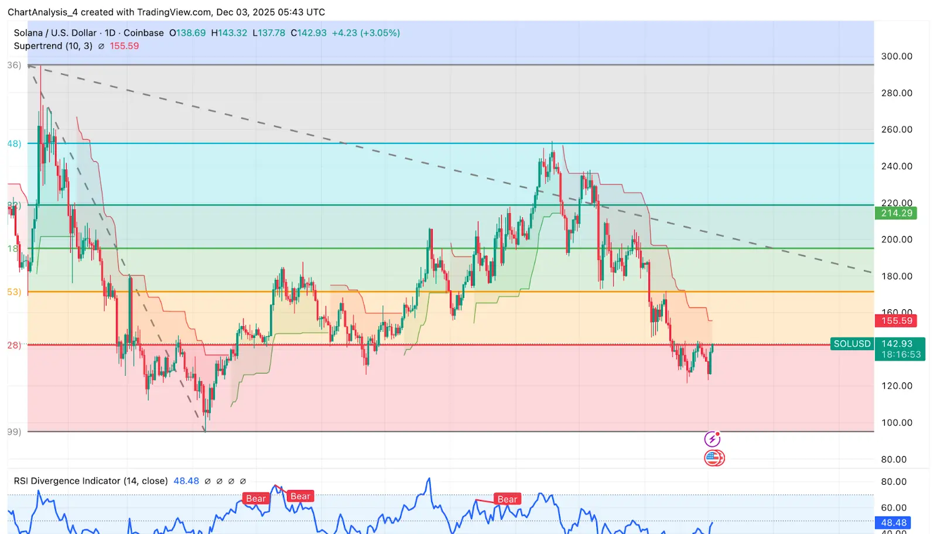Click the +4.23 (+3.05%) change value

point(366,33)
